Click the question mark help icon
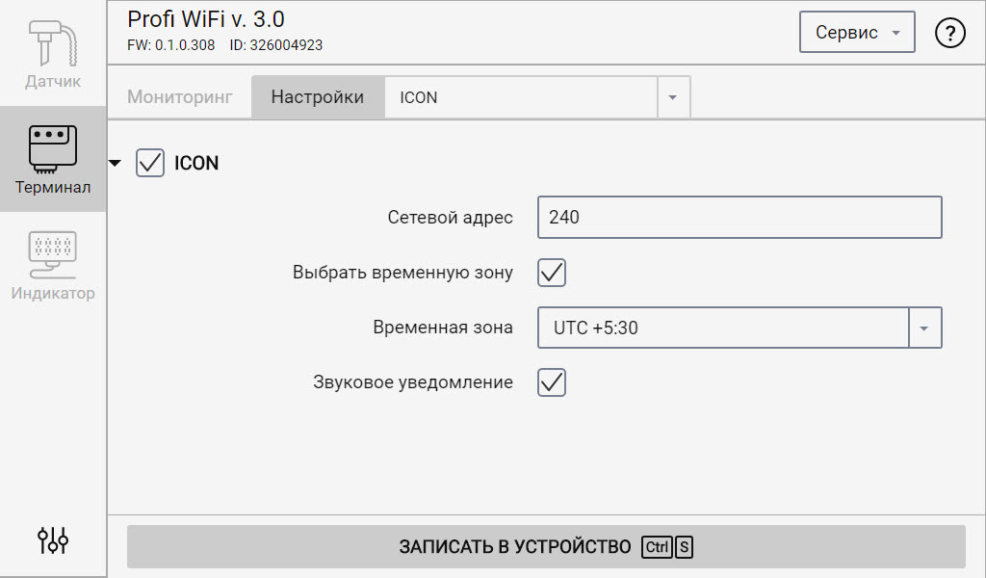 coord(949,33)
